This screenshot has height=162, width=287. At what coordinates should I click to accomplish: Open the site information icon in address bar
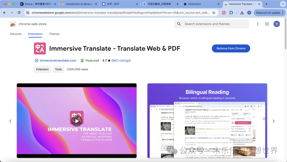(28, 13)
